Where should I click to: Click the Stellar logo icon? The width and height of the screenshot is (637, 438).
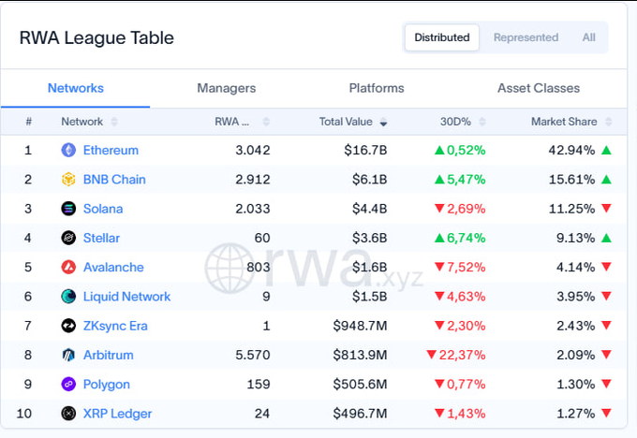tap(68, 238)
